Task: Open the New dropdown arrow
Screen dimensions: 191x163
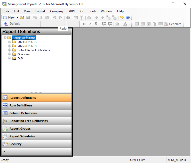Action: tap(18, 17)
